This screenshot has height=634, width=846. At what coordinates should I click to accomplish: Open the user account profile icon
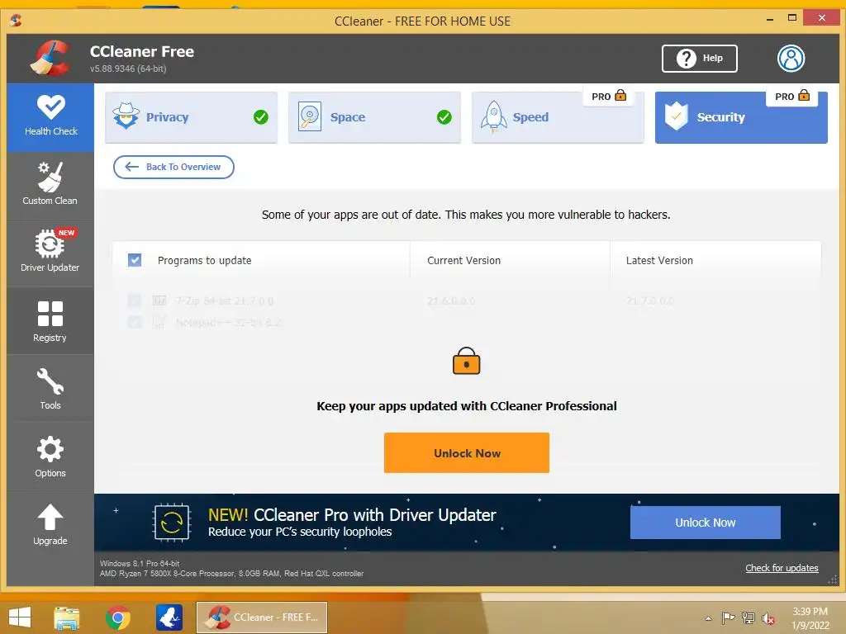tap(791, 59)
